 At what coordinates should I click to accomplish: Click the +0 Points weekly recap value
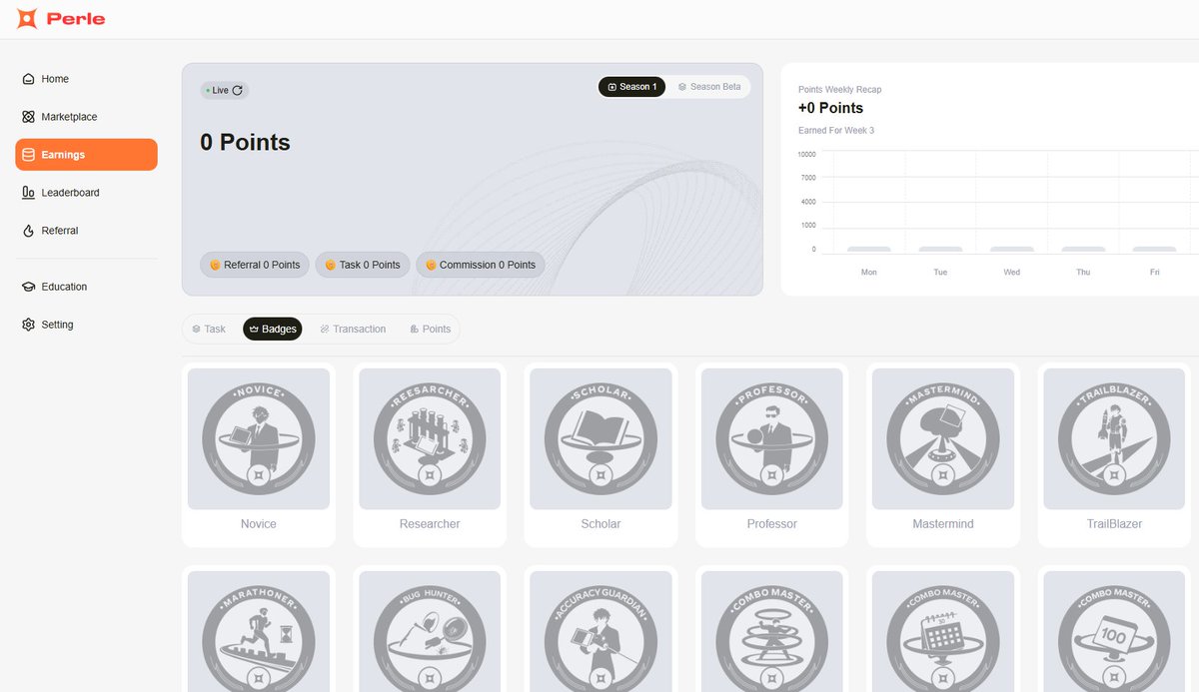point(830,108)
